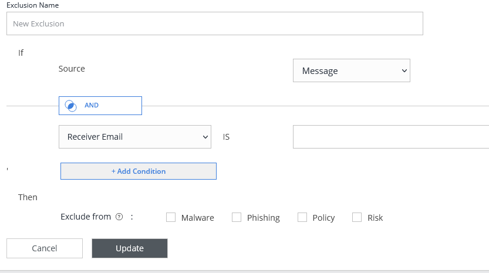Click the Policy label text
The height and width of the screenshot is (273, 489).
click(x=323, y=218)
